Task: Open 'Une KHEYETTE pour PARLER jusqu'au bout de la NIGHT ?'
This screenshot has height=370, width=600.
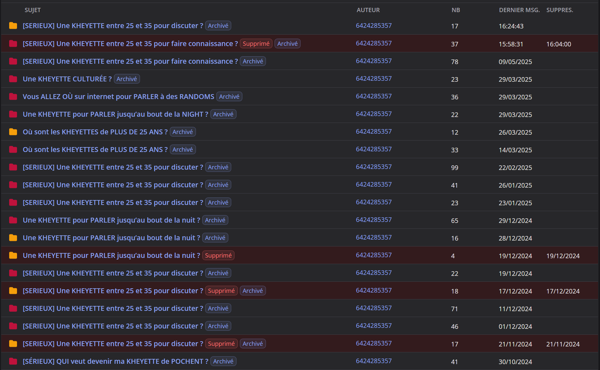Action: 115,114
